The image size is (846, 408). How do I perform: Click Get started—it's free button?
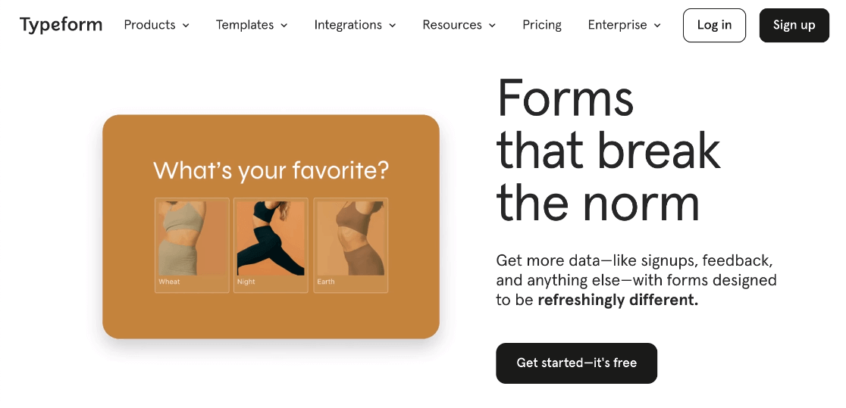(576, 363)
